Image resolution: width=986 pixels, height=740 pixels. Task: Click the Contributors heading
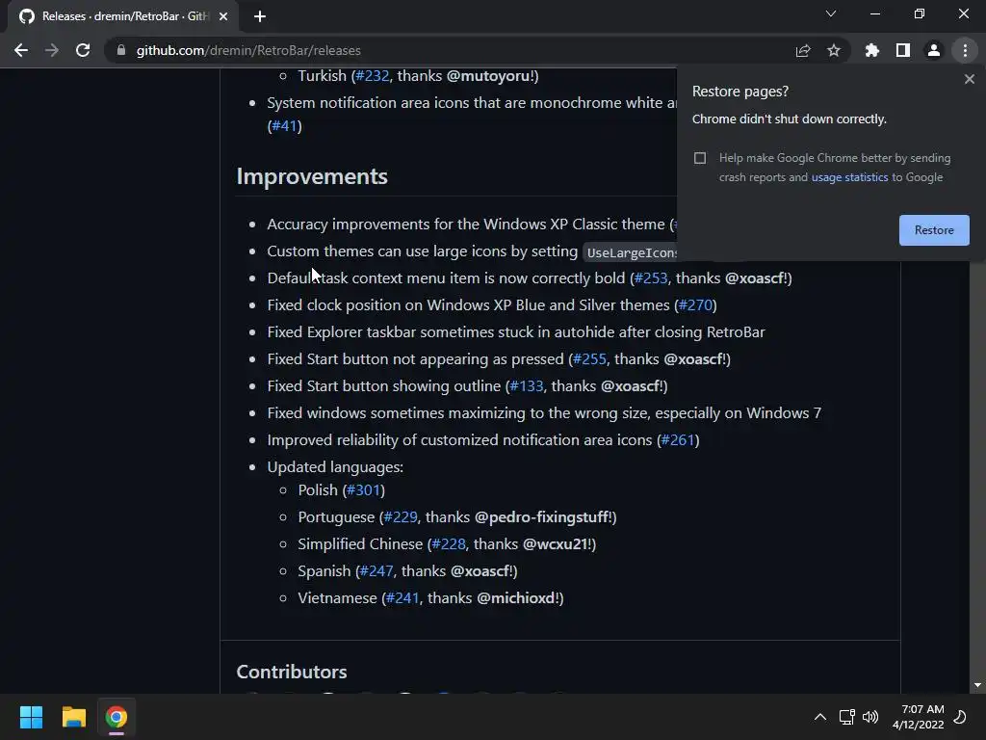click(x=292, y=672)
